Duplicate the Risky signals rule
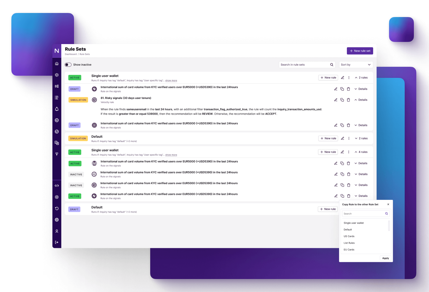Screen dimensions: 429x292 (342, 100)
